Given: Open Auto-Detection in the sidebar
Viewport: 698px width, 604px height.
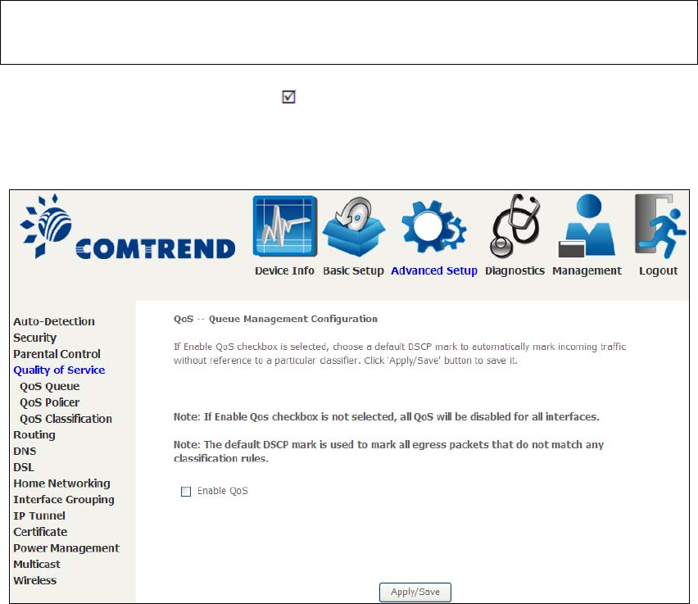Looking at the screenshot, I should 54,321.
